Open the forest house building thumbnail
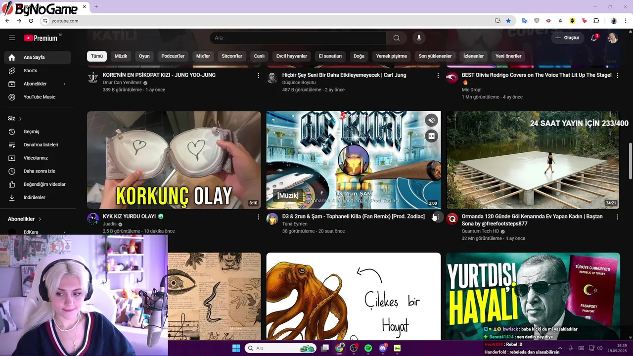This screenshot has width=633, height=356. pyautogui.click(x=533, y=160)
